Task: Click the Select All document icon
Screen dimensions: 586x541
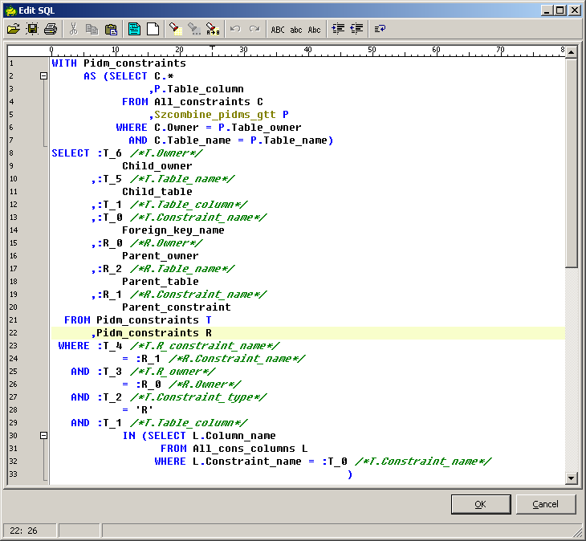Action: [x=134, y=29]
